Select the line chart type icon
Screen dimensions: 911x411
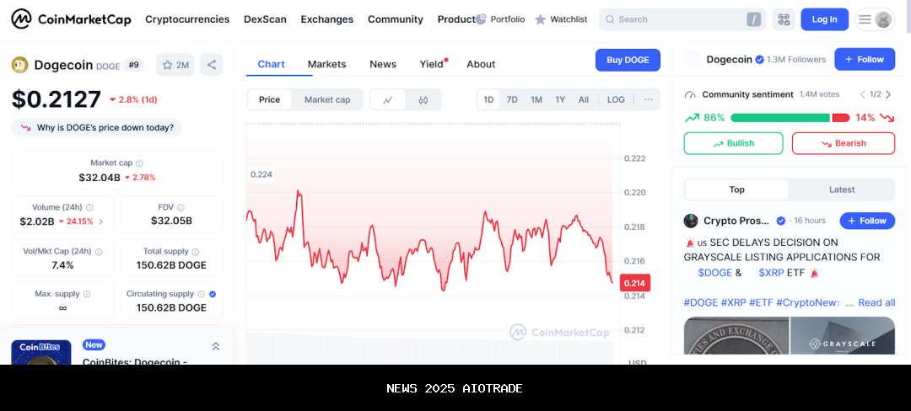(388, 99)
